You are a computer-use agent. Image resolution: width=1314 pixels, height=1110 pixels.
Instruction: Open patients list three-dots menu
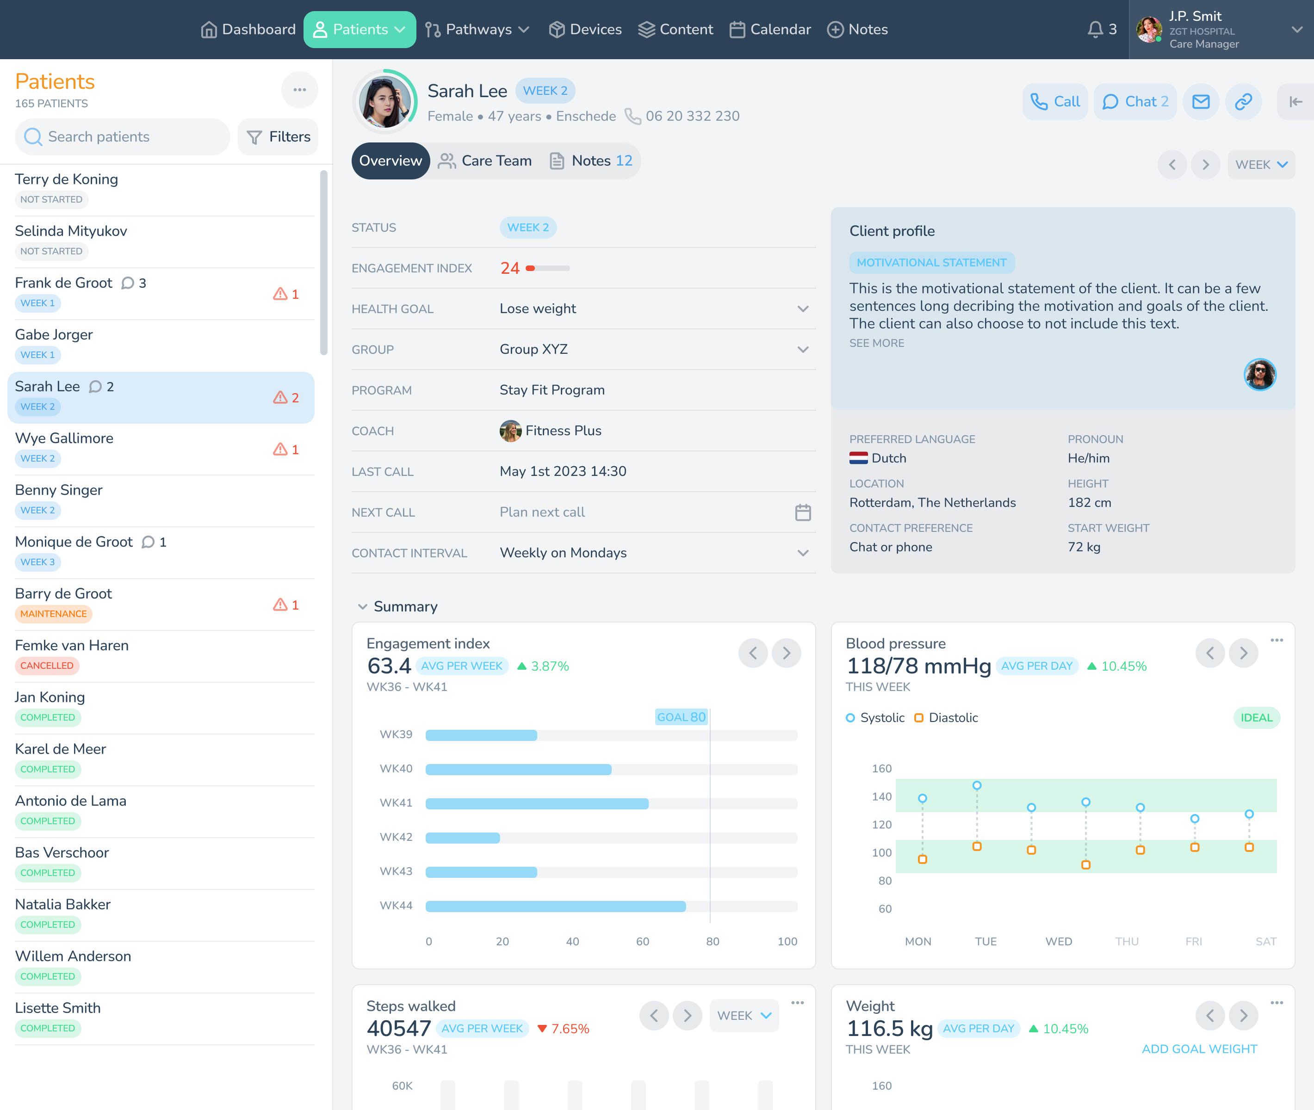299,90
